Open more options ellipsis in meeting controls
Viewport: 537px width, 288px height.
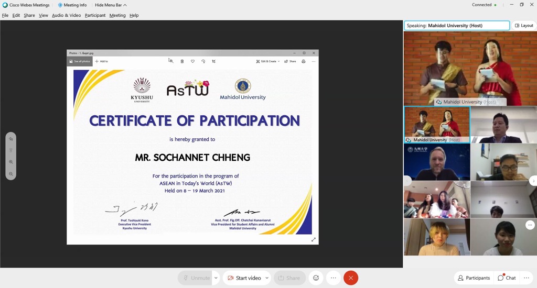334,278
